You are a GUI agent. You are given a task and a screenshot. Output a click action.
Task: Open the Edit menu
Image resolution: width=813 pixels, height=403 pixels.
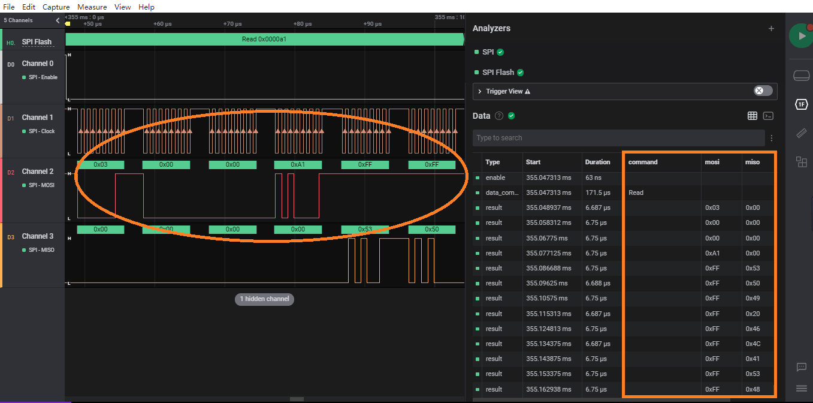click(x=28, y=7)
